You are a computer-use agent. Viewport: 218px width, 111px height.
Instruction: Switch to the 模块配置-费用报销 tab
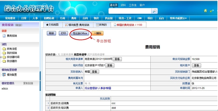click(x=78, y=25)
